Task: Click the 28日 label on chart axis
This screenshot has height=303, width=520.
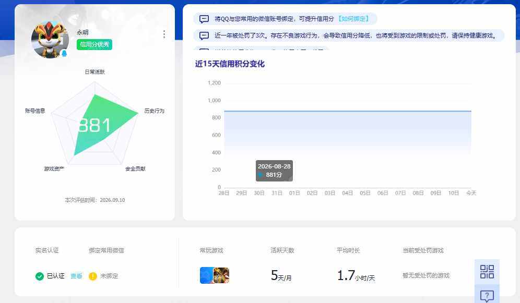Action: point(224,193)
